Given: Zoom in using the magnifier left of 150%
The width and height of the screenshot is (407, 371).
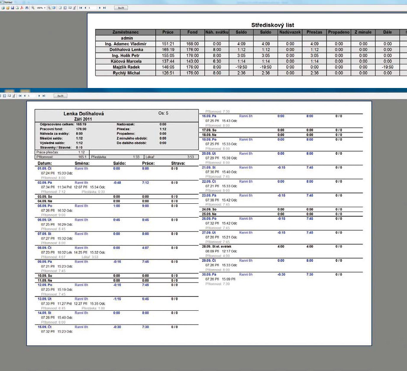Looking at the screenshot, I should coord(33,8).
